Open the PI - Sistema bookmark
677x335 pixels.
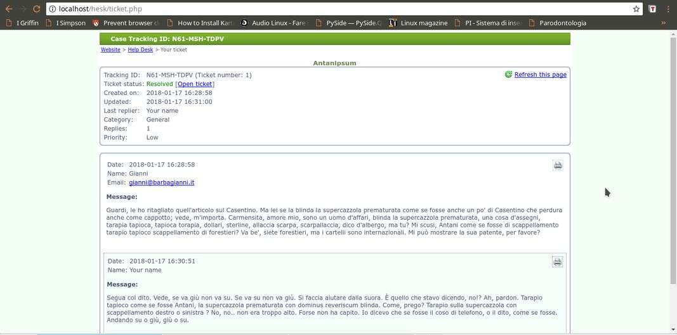pyautogui.click(x=488, y=23)
